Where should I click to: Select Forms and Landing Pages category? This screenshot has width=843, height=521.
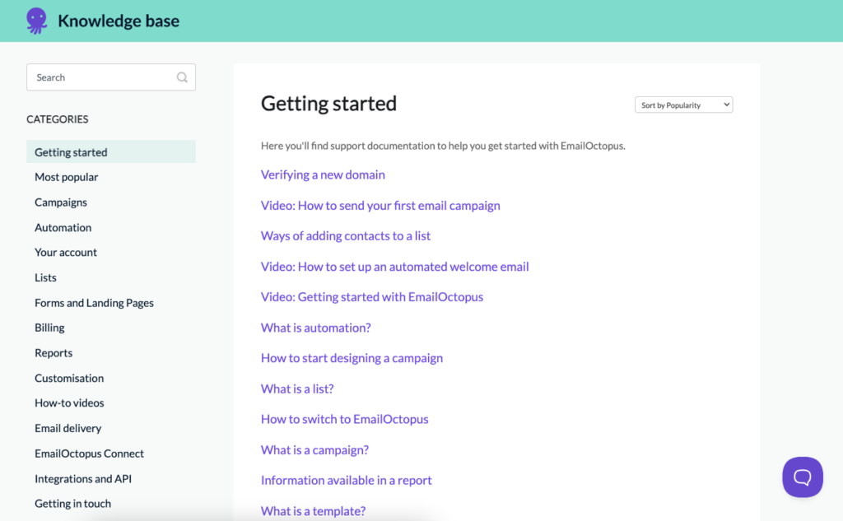[94, 303]
